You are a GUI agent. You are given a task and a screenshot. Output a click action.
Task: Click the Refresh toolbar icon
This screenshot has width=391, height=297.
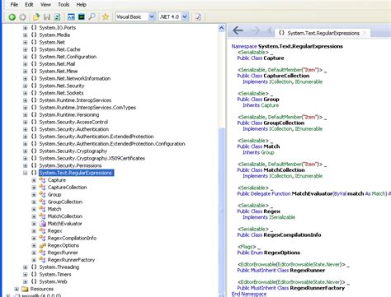[x=57, y=17]
